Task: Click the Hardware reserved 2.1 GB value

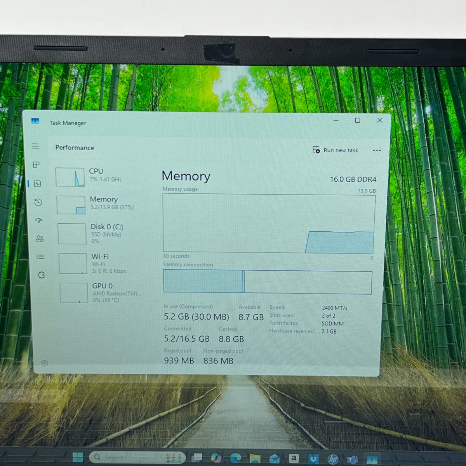Action: click(x=329, y=331)
